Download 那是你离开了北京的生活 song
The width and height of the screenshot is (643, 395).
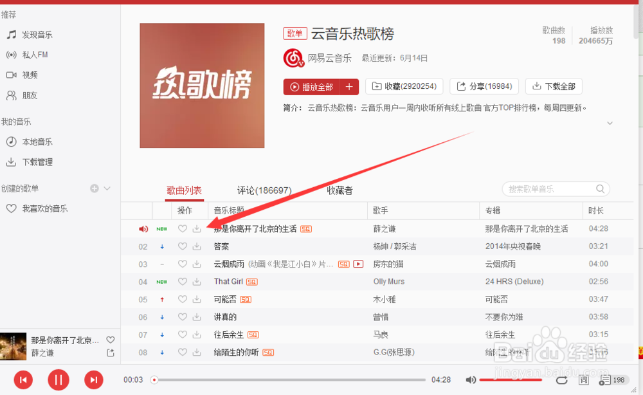[x=197, y=229]
